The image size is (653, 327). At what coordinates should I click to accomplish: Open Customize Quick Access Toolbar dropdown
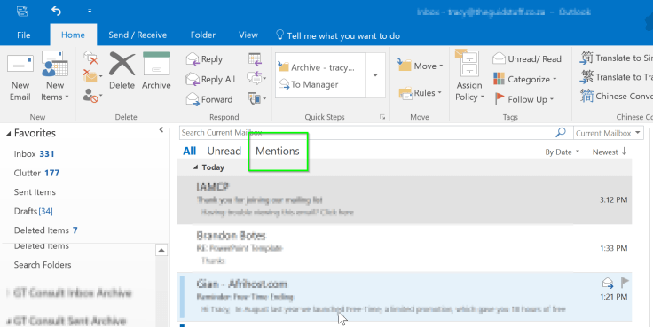click(x=90, y=12)
